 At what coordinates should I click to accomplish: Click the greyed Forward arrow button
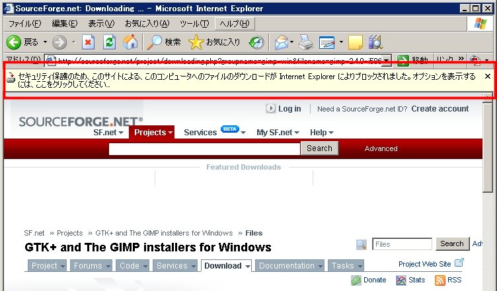[x=59, y=42]
